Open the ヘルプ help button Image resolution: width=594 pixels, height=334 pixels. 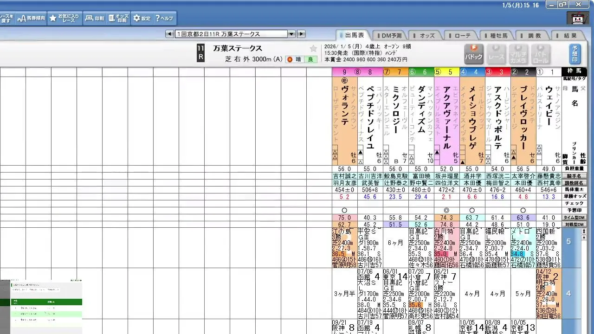tap(164, 18)
